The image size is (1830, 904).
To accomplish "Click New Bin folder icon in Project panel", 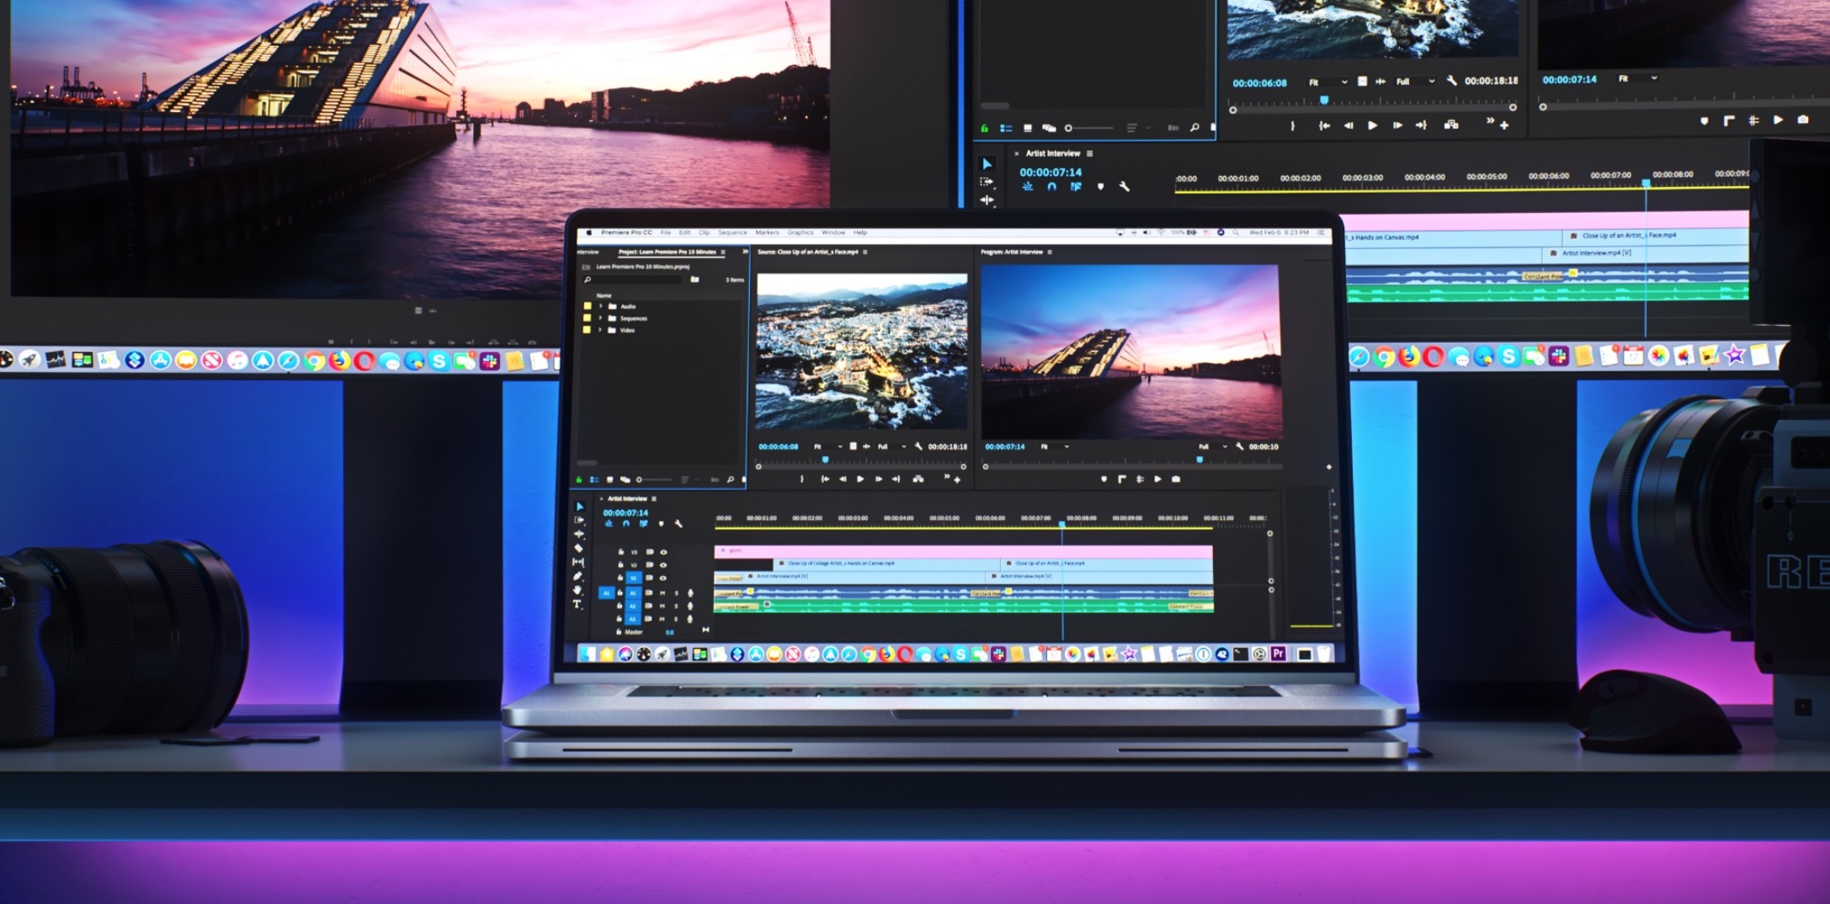I will (694, 279).
